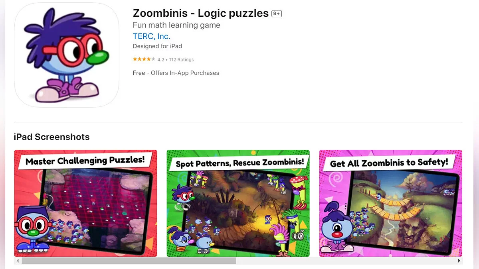Click the Free price label
Screen dimensions: 479x269
[x=139, y=73]
